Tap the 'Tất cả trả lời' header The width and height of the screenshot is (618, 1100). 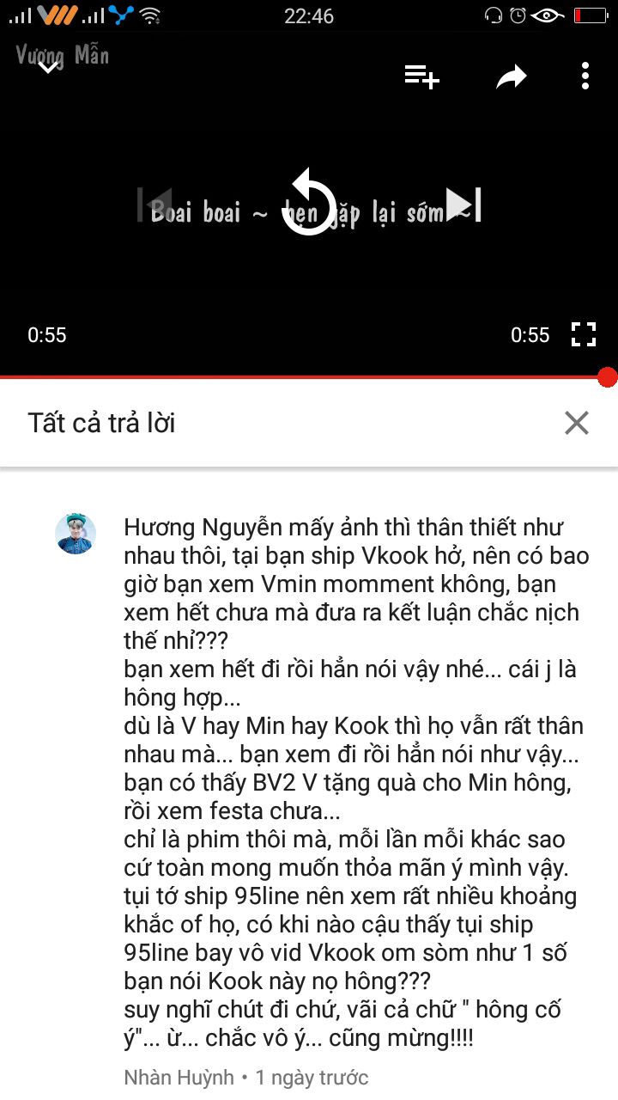pyautogui.click(x=101, y=423)
